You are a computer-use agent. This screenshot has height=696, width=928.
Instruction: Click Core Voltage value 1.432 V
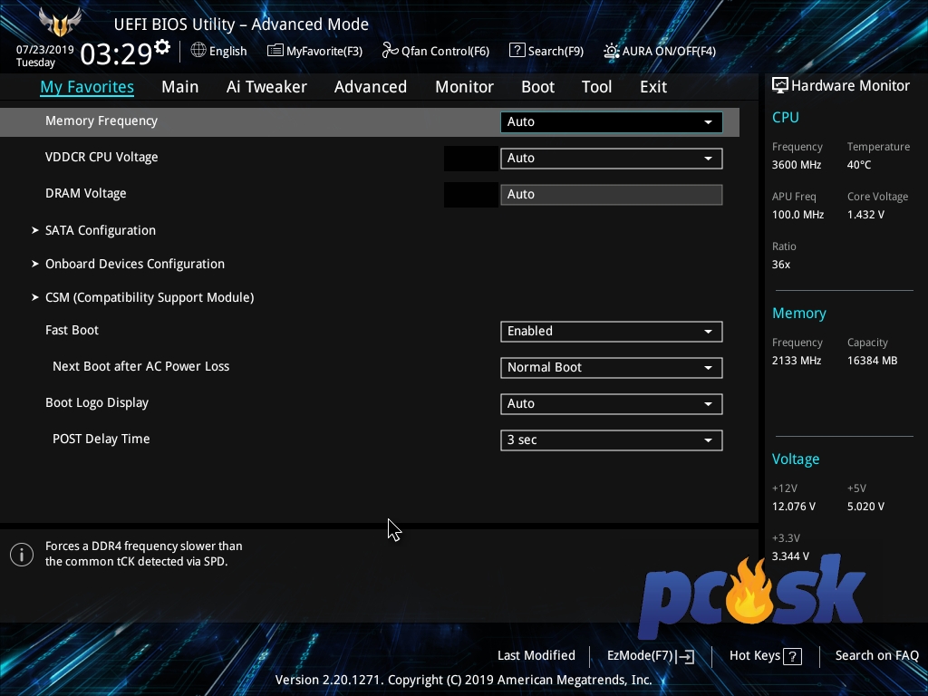click(865, 215)
